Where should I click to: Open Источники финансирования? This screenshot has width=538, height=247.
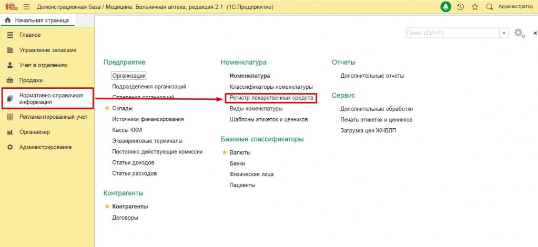click(x=148, y=119)
